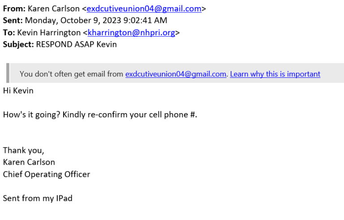The height and width of the screenshot is (220, 344).
Task: Click the 'To:' header label
Action: pos(9,33)
